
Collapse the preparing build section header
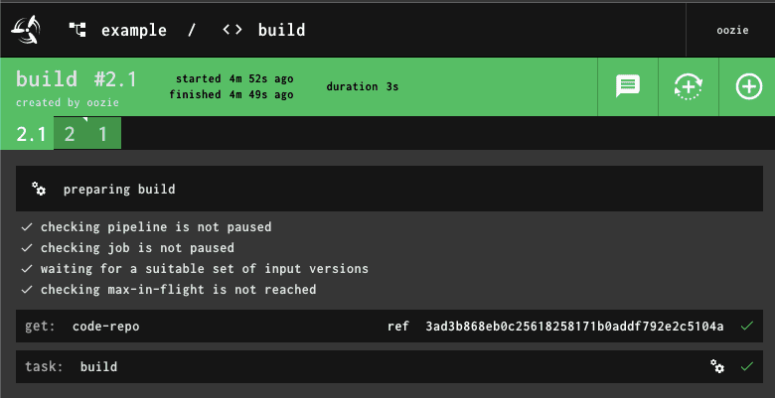pos(388,189)
